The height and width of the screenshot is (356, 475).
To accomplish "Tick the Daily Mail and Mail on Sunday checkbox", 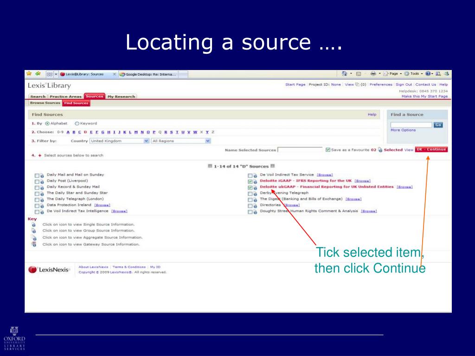I will (x=37, y=176).
